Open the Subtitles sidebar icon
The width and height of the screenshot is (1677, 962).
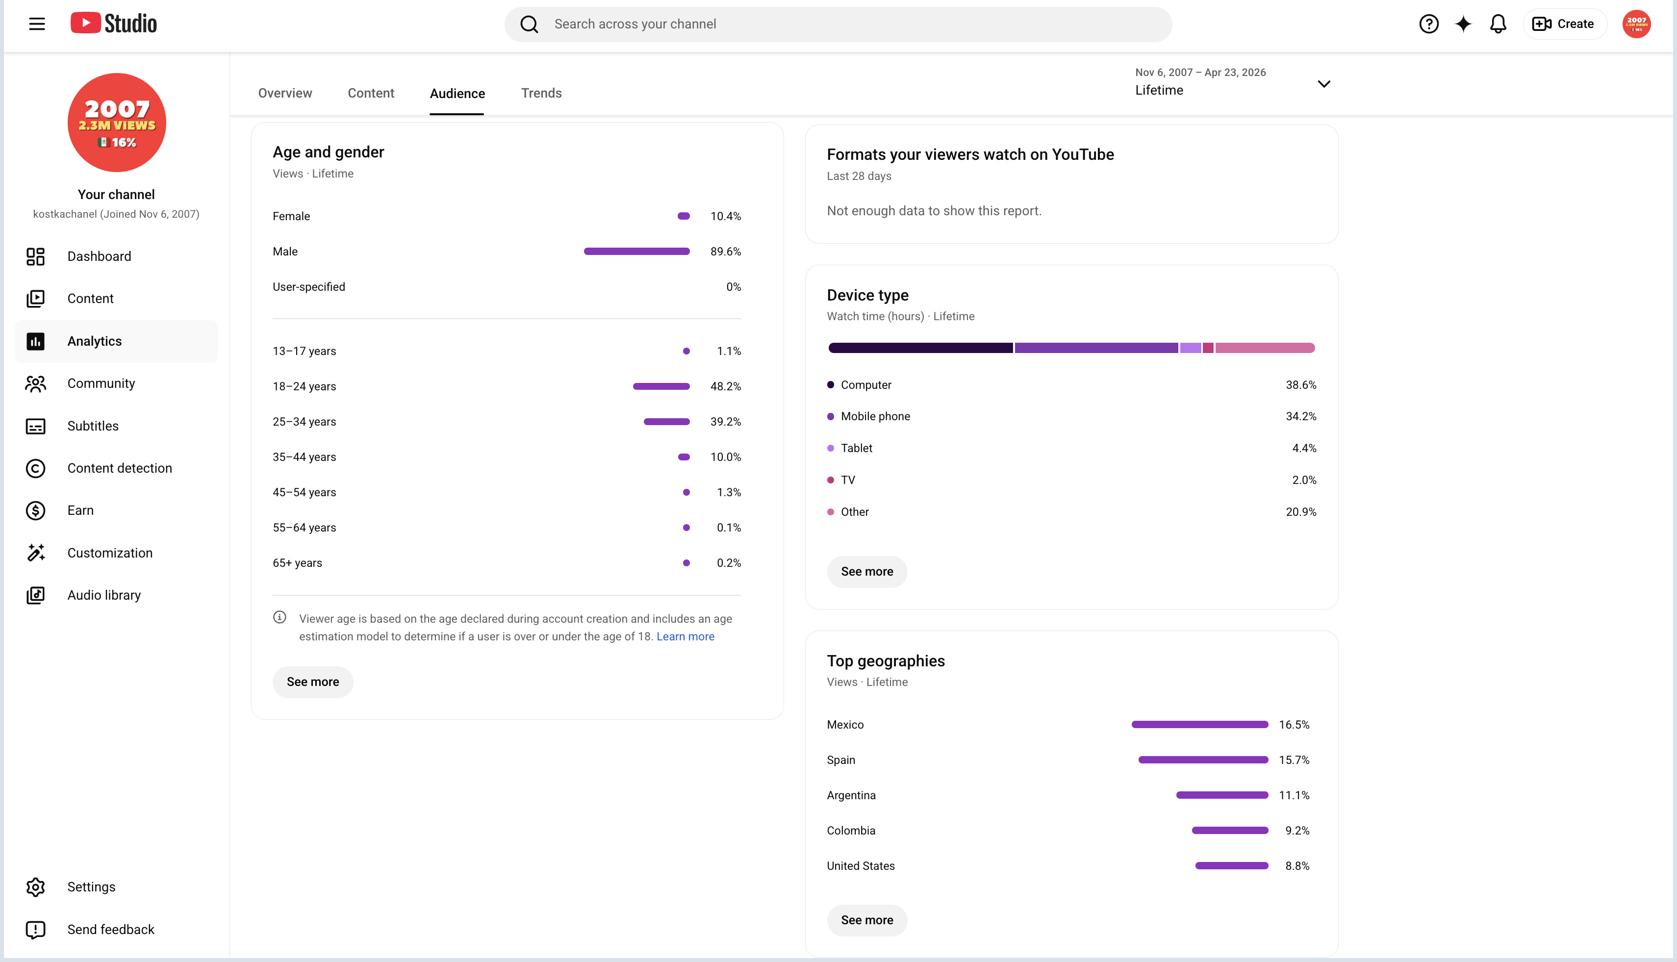(36, 426)
